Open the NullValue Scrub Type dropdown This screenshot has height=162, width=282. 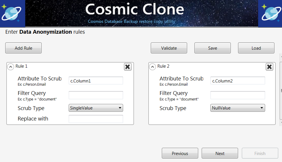pyautogui.click(x=237, y=108)
